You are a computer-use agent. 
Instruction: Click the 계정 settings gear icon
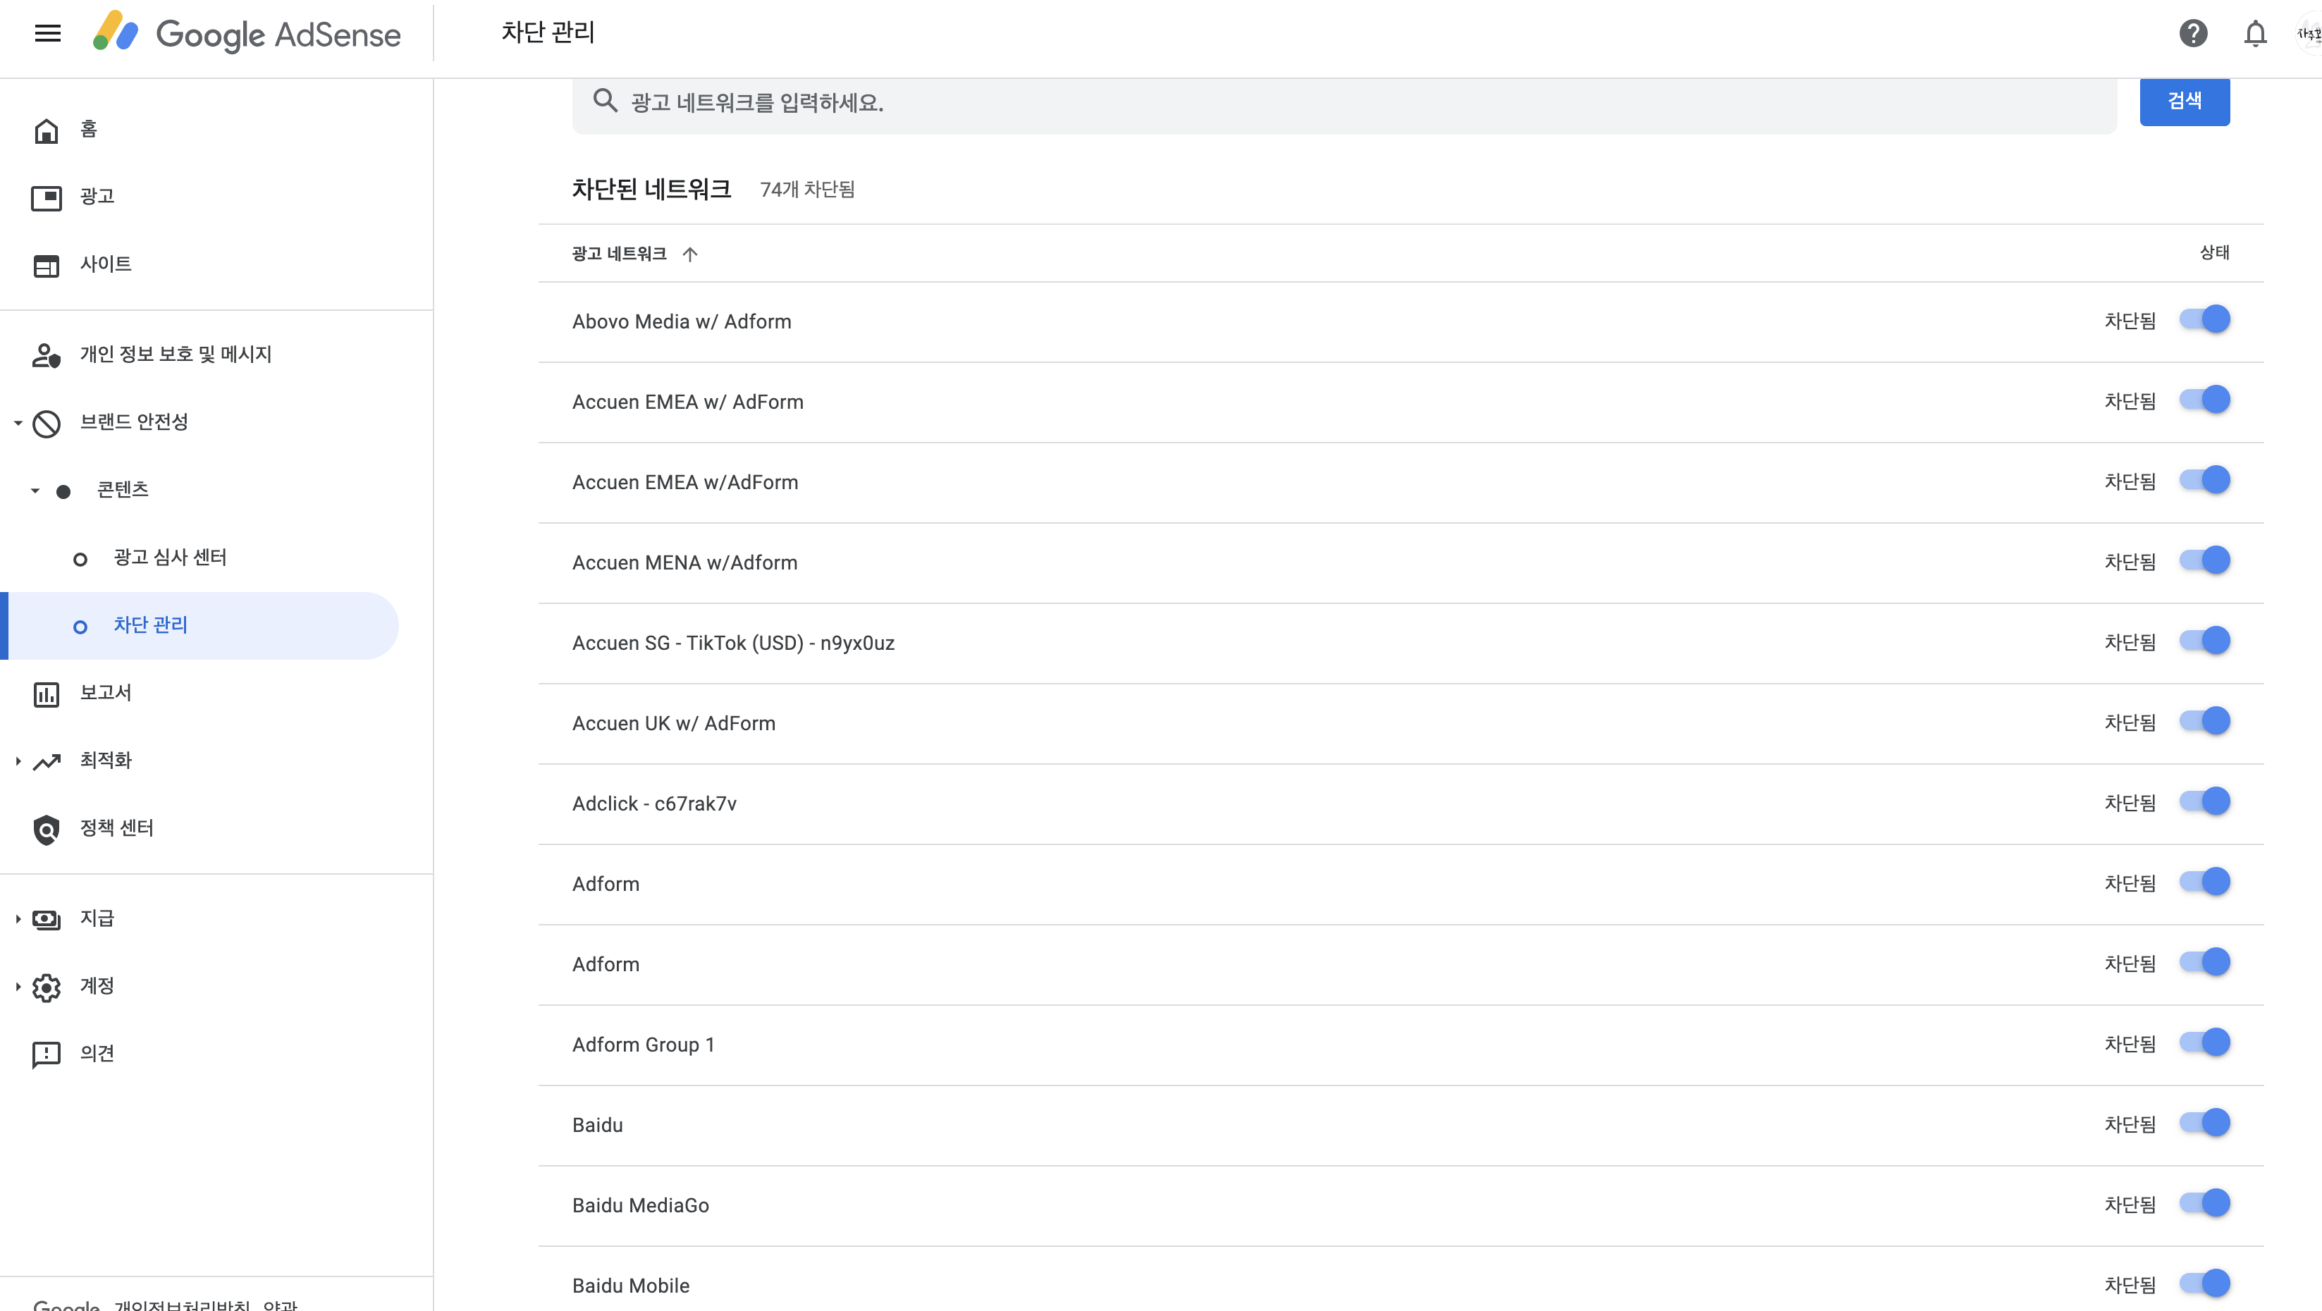tap(46, 987)
